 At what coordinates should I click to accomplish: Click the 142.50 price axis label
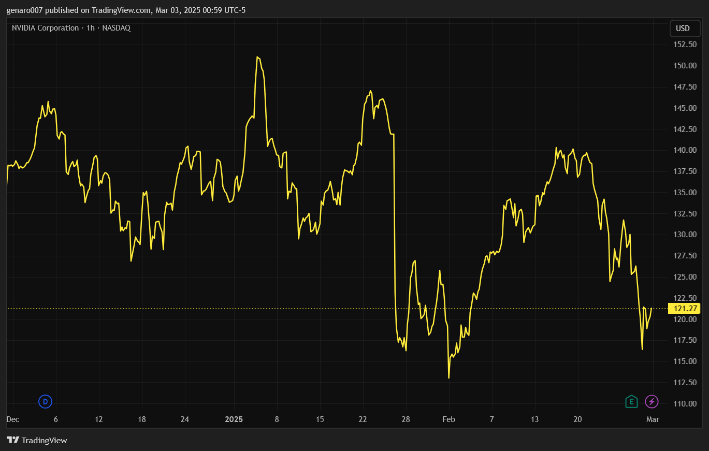[685, 129]
